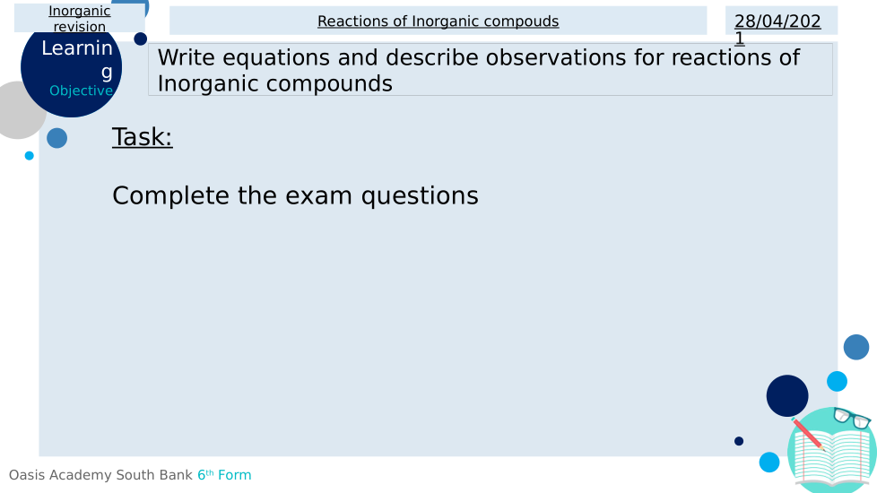Click the tiny cyan dot below gray circle
This screenshot has width=877, height=493.
(29, 156)
